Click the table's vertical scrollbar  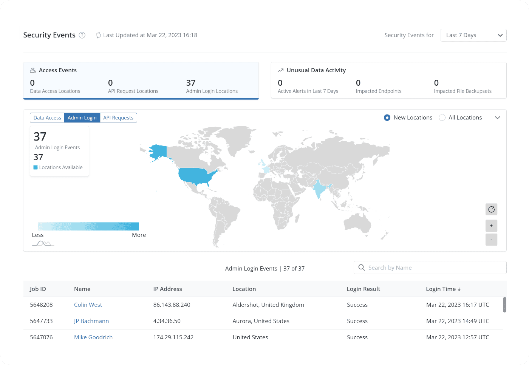(x=504, y=305)
